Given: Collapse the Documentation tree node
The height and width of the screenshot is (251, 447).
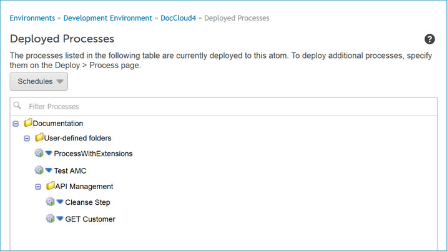Looking at the screenshot, I should point(16,124).
